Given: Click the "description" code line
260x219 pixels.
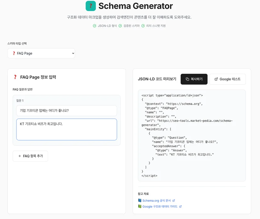Looking at the screenshot, I should (160, 116).
